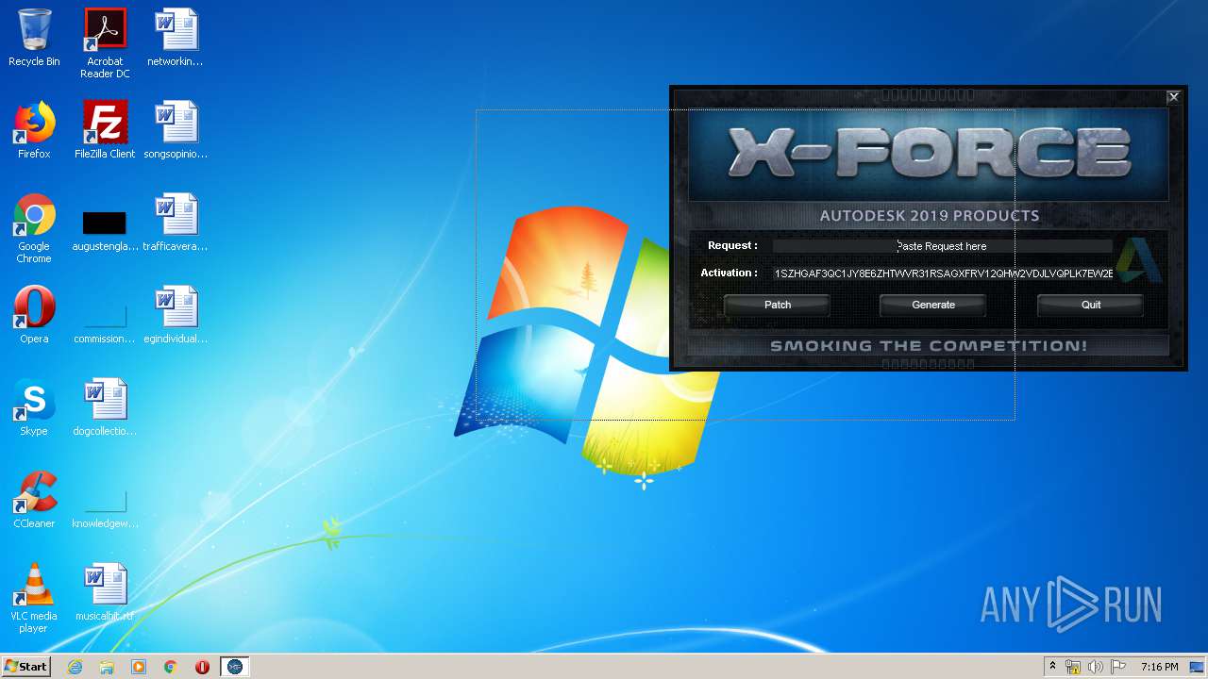Image resolution: width=1208 pixels, height=679 pixels.
Task: Launch Firefox from the desktop
Action: pos(34,131)
